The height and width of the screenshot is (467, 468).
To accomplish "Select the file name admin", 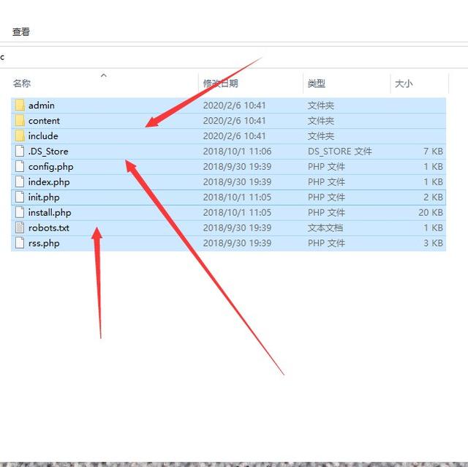I will click(42, 105).
